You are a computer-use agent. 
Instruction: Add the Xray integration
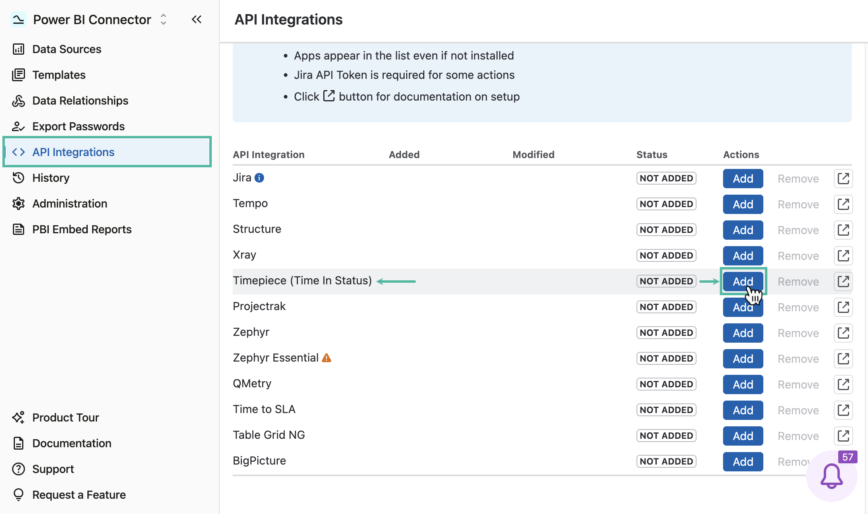coord(743,256)
